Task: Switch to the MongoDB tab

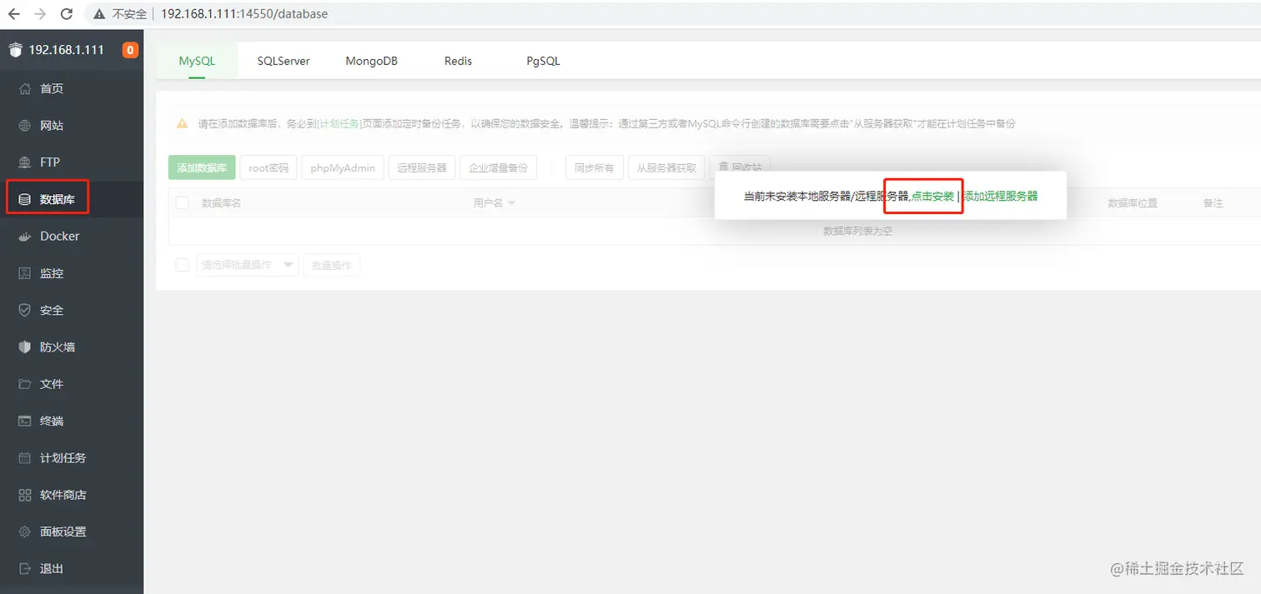Action: 371,61
